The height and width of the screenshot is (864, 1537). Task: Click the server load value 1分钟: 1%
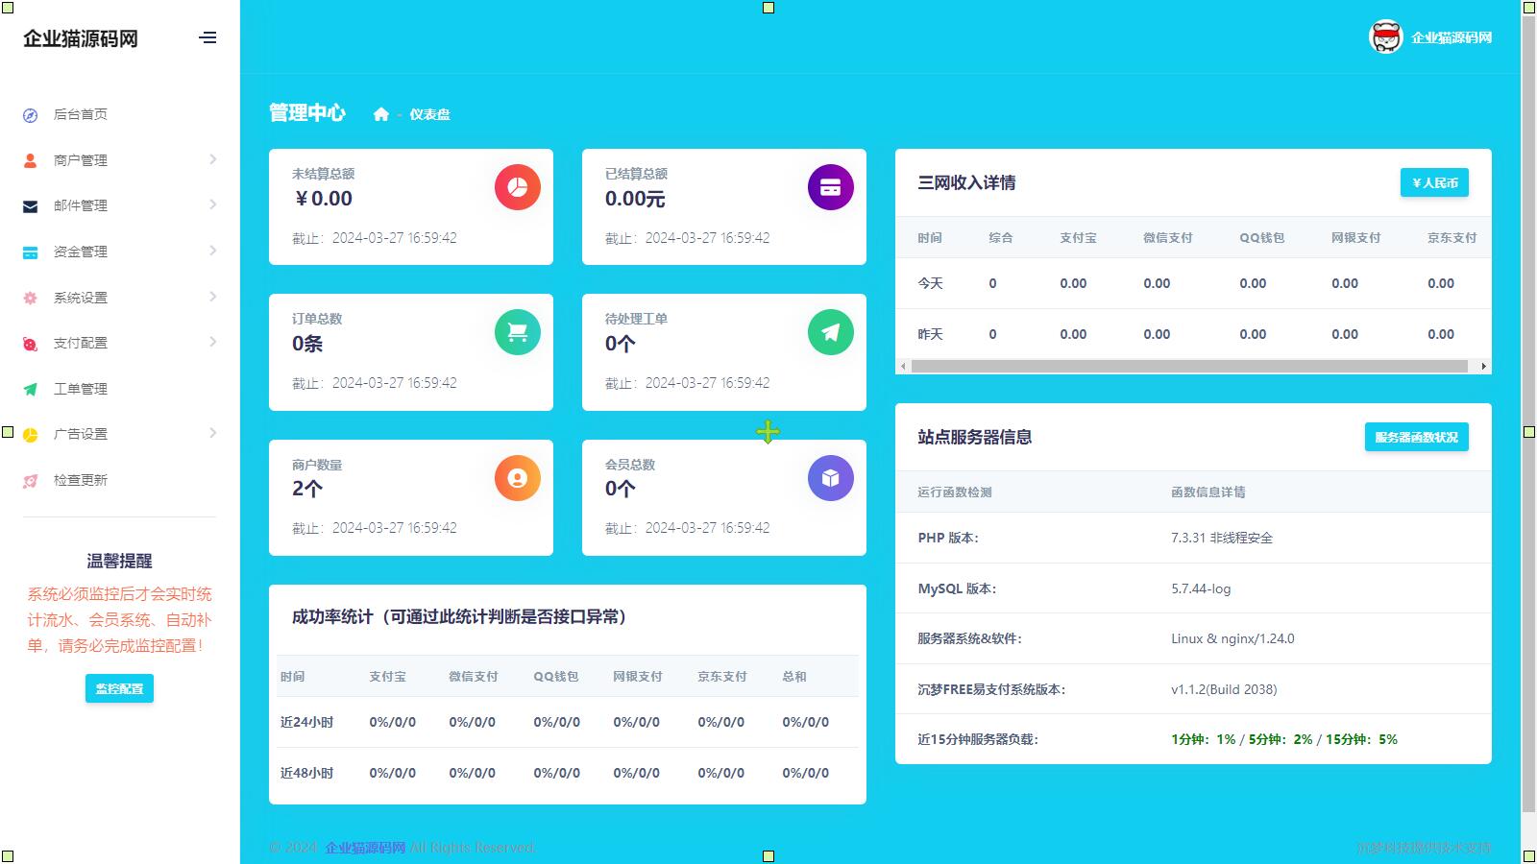(1204, 739)
